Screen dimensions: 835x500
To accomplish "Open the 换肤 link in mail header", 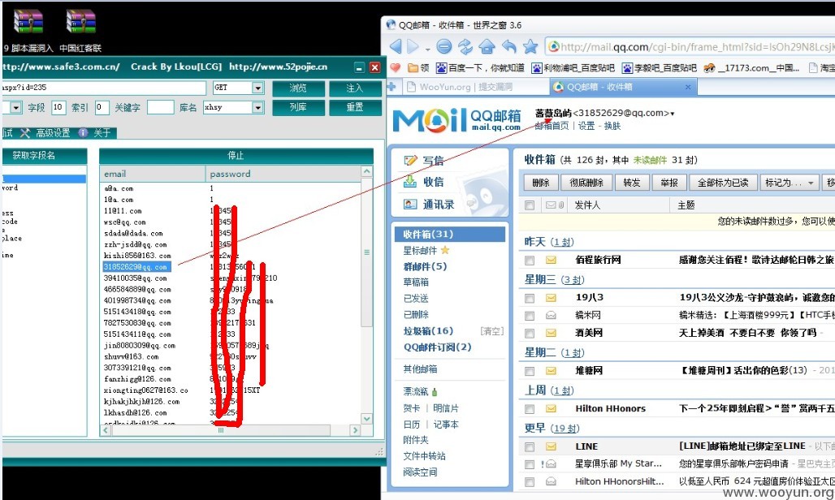I will pyautogui.click(x=612, y=126).
